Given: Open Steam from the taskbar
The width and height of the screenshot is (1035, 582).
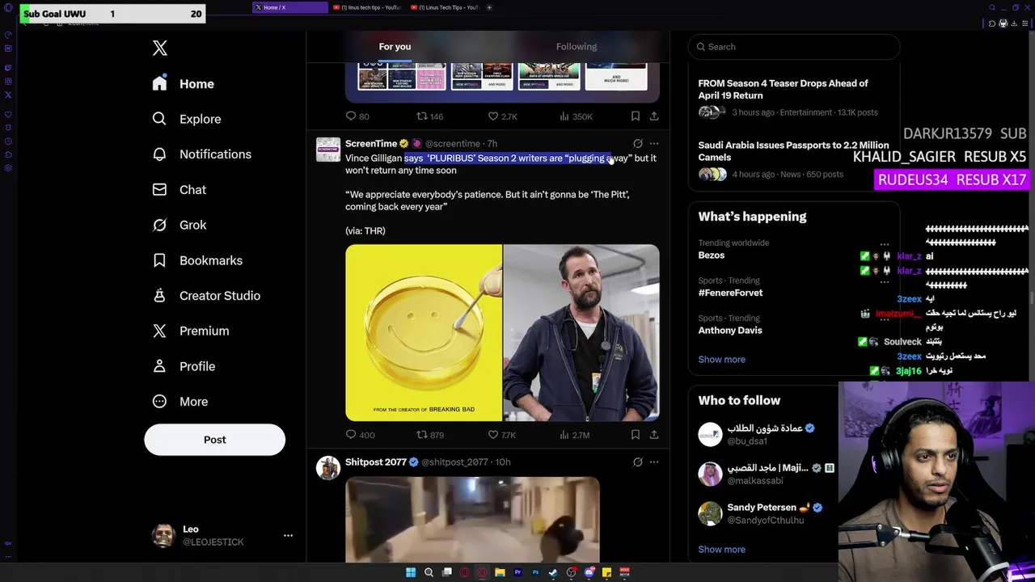Looking at the screenshot, I should [553, 572].
